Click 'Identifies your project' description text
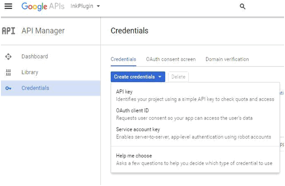This screenshot has height=186, width=285. pyautogui.click(x=195, y=99)
